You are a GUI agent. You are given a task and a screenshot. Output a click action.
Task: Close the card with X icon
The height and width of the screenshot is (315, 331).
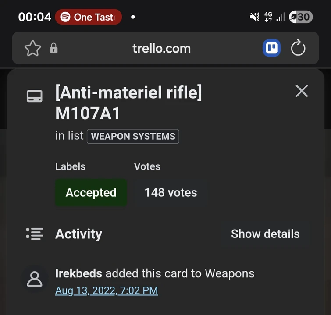(x=302, y=91)
